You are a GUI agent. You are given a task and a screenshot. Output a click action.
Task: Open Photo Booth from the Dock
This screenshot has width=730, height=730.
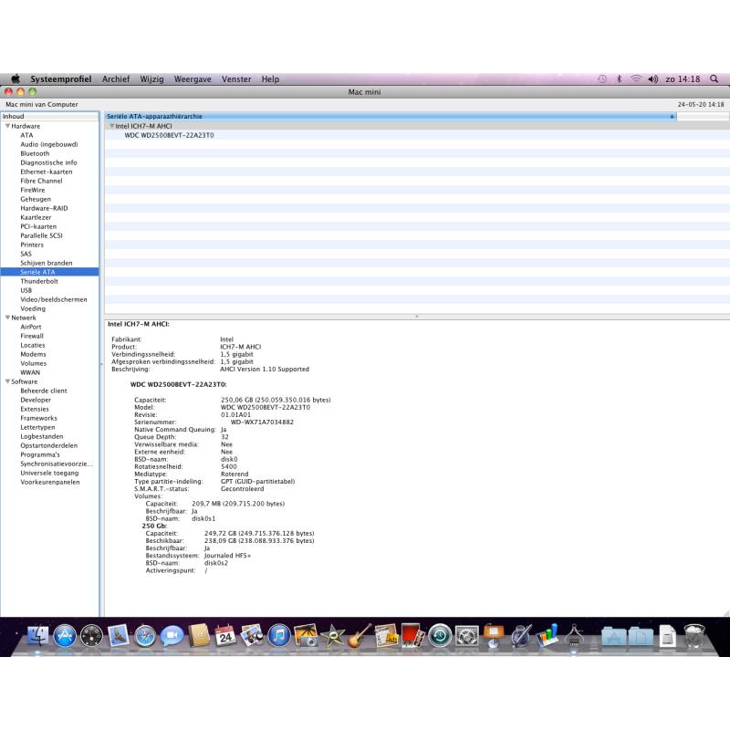tap(413, 635)
